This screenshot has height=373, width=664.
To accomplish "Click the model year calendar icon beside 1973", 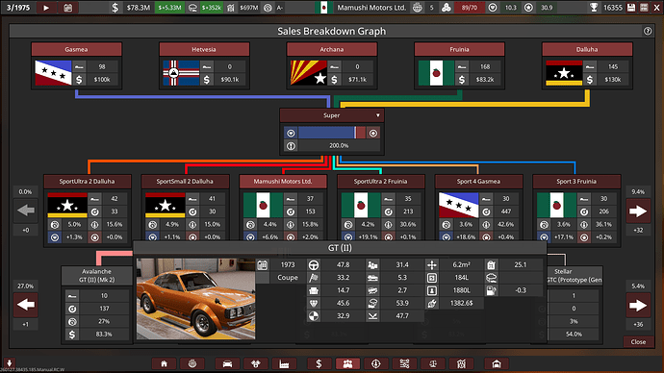I will coord(262,264).
